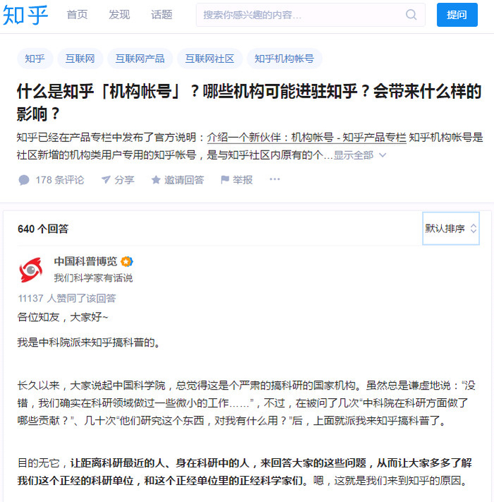Viewport: 494px width, 502px height.
Task: Expand description via 显示全部
Action: click(x=354, y=155)
